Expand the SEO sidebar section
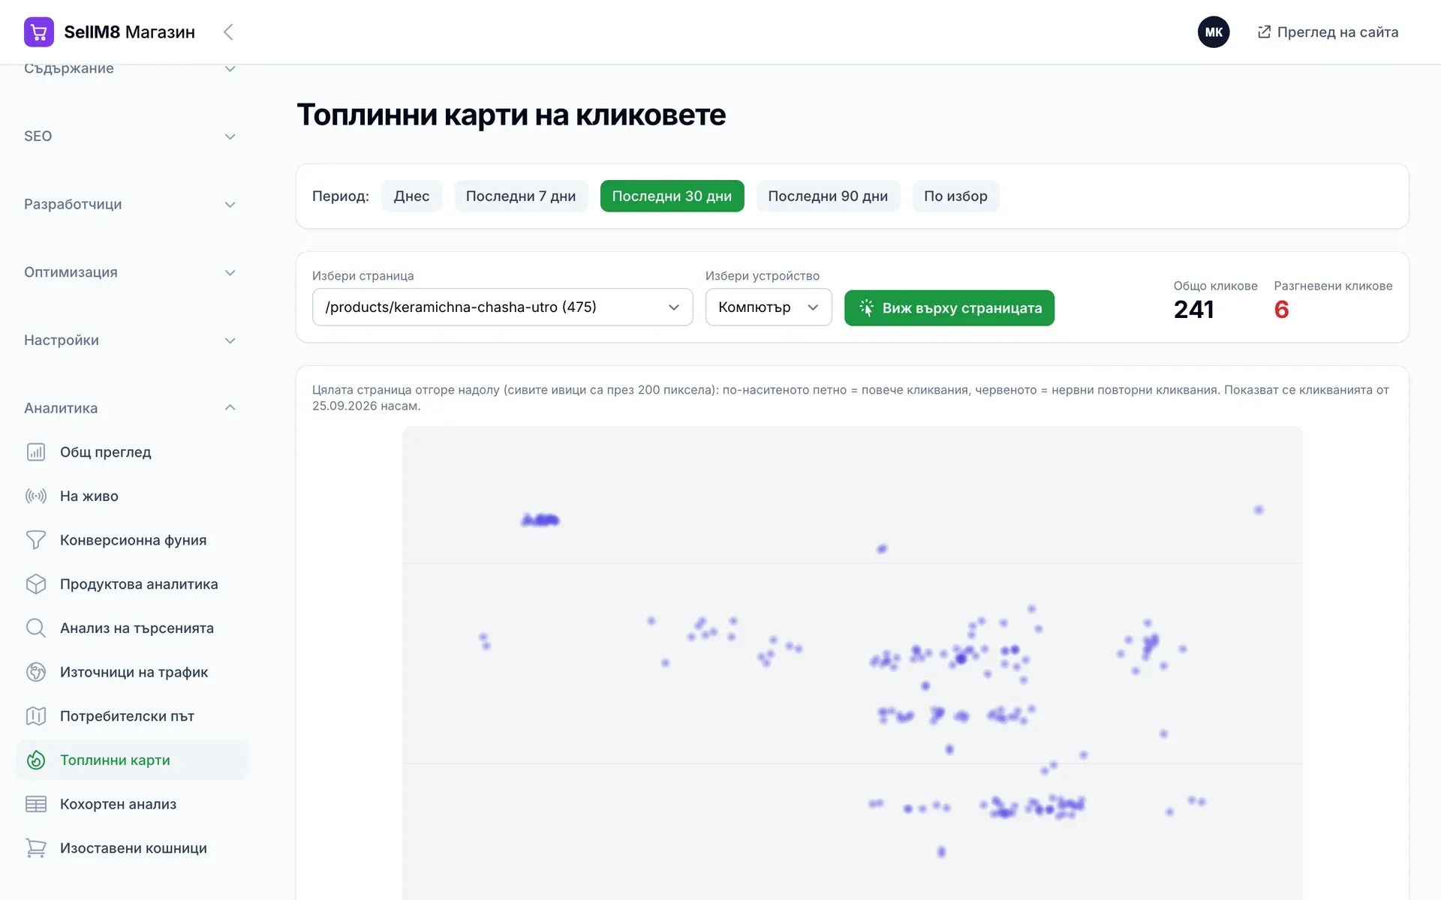The width and height of the screenshot is (1441, 900). [129, 136]
